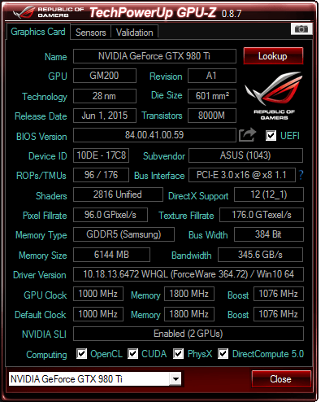Open the GPU selection dropdown arrow

(175, 378)
